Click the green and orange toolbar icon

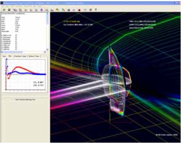[63, 10]
